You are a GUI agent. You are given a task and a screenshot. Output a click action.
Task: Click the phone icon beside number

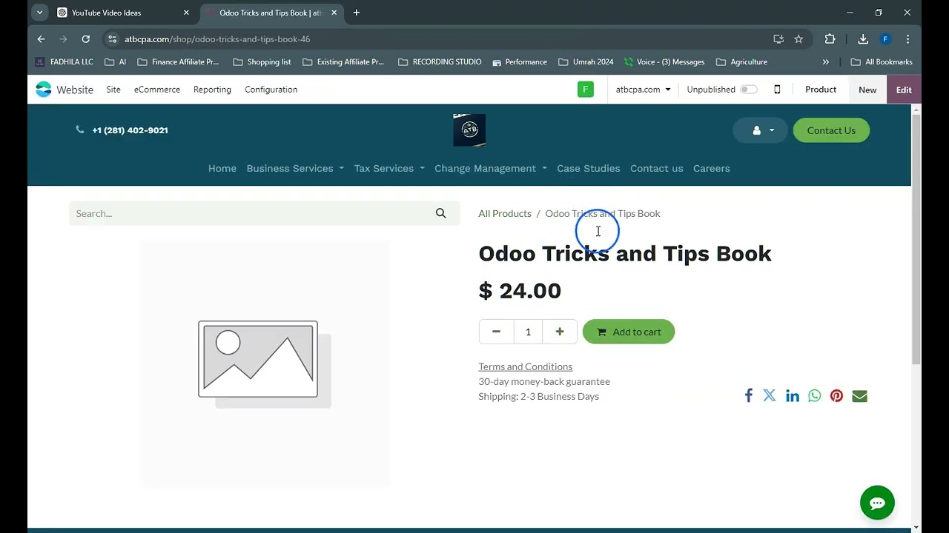pyautogui.click(x=80, y=130)
